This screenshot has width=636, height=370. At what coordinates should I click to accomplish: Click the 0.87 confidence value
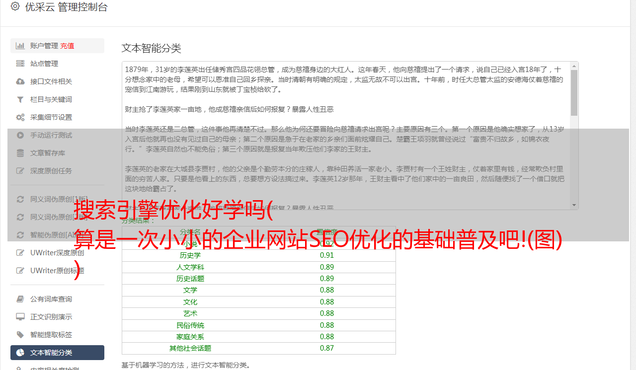pyautogui.click(x=327, y=348)
